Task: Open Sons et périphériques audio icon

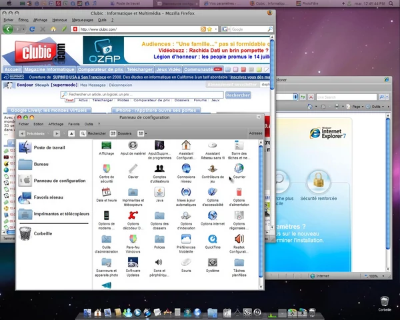Action: (x=159, y=262)
